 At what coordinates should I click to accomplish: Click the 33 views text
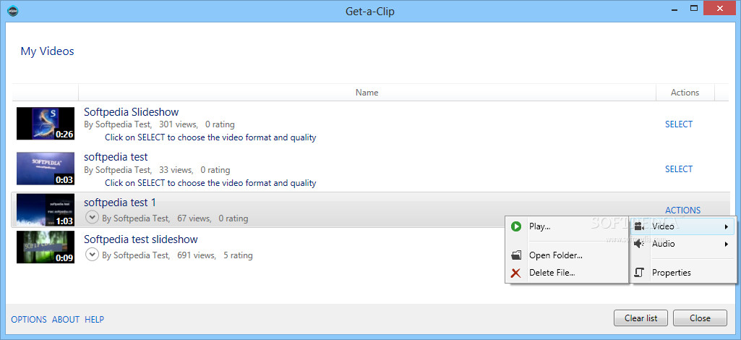click(x=176, y=170)
